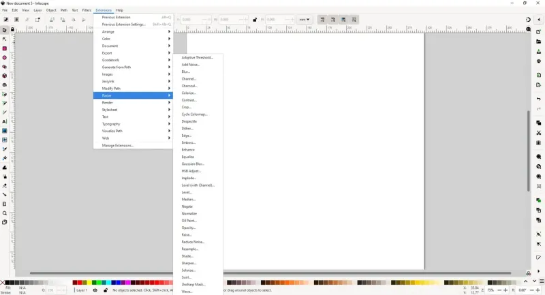Choose Adaptive Threshold from Raster submenu
The width and height of the screenshot is (545, 295).
tap(198, 58)
